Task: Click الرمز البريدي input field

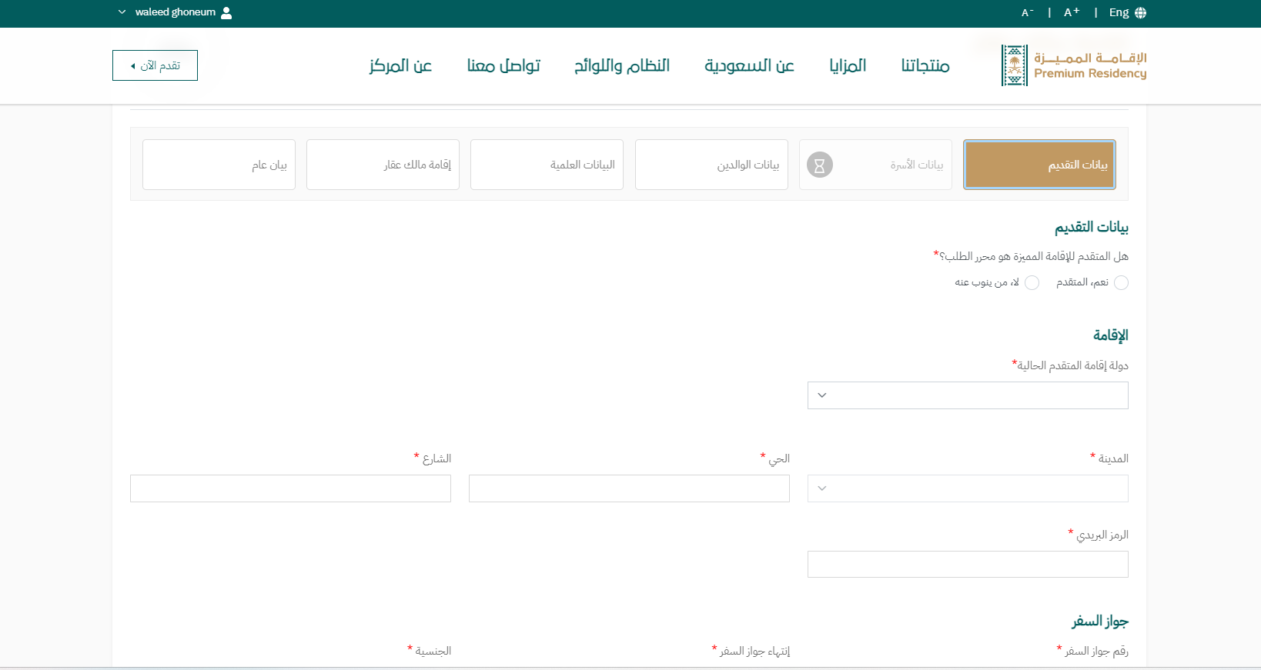Action: tap(968, 564)
